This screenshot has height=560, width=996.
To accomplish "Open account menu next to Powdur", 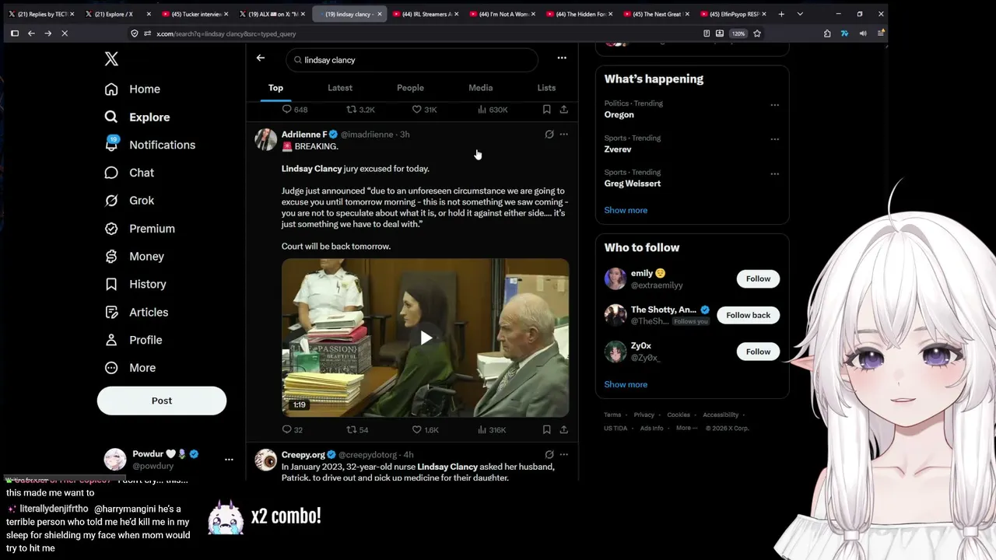I will (x=229, y=460).
